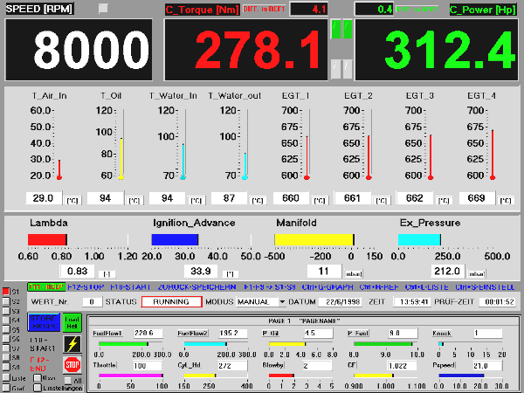Enable the S5 checkbox
Image resolution: width=524 pixels, height=393 pixels.
click(x=5, y=329)
